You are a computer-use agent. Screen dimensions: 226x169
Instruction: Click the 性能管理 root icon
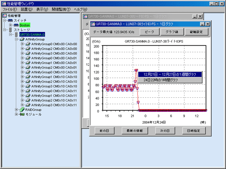pos(5,16)
